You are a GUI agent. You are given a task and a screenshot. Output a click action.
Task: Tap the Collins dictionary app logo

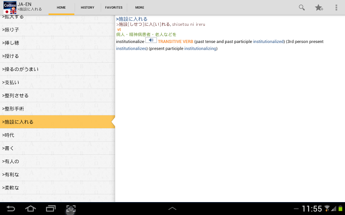(x=10, y=8)
